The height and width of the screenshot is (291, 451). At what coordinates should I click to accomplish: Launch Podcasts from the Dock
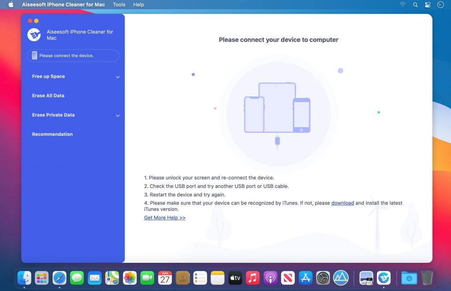coord(270,278)
